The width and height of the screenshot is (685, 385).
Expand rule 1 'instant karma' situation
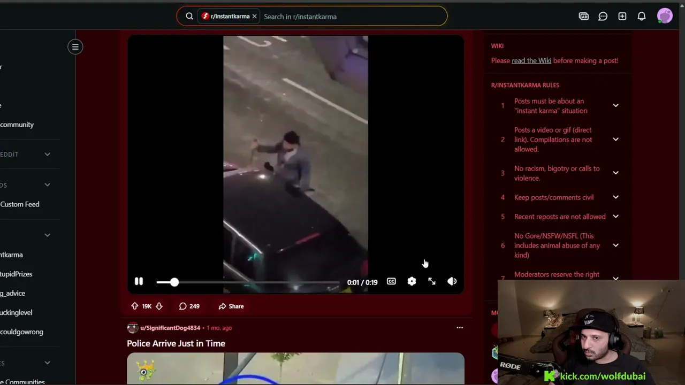click(615, 105)
